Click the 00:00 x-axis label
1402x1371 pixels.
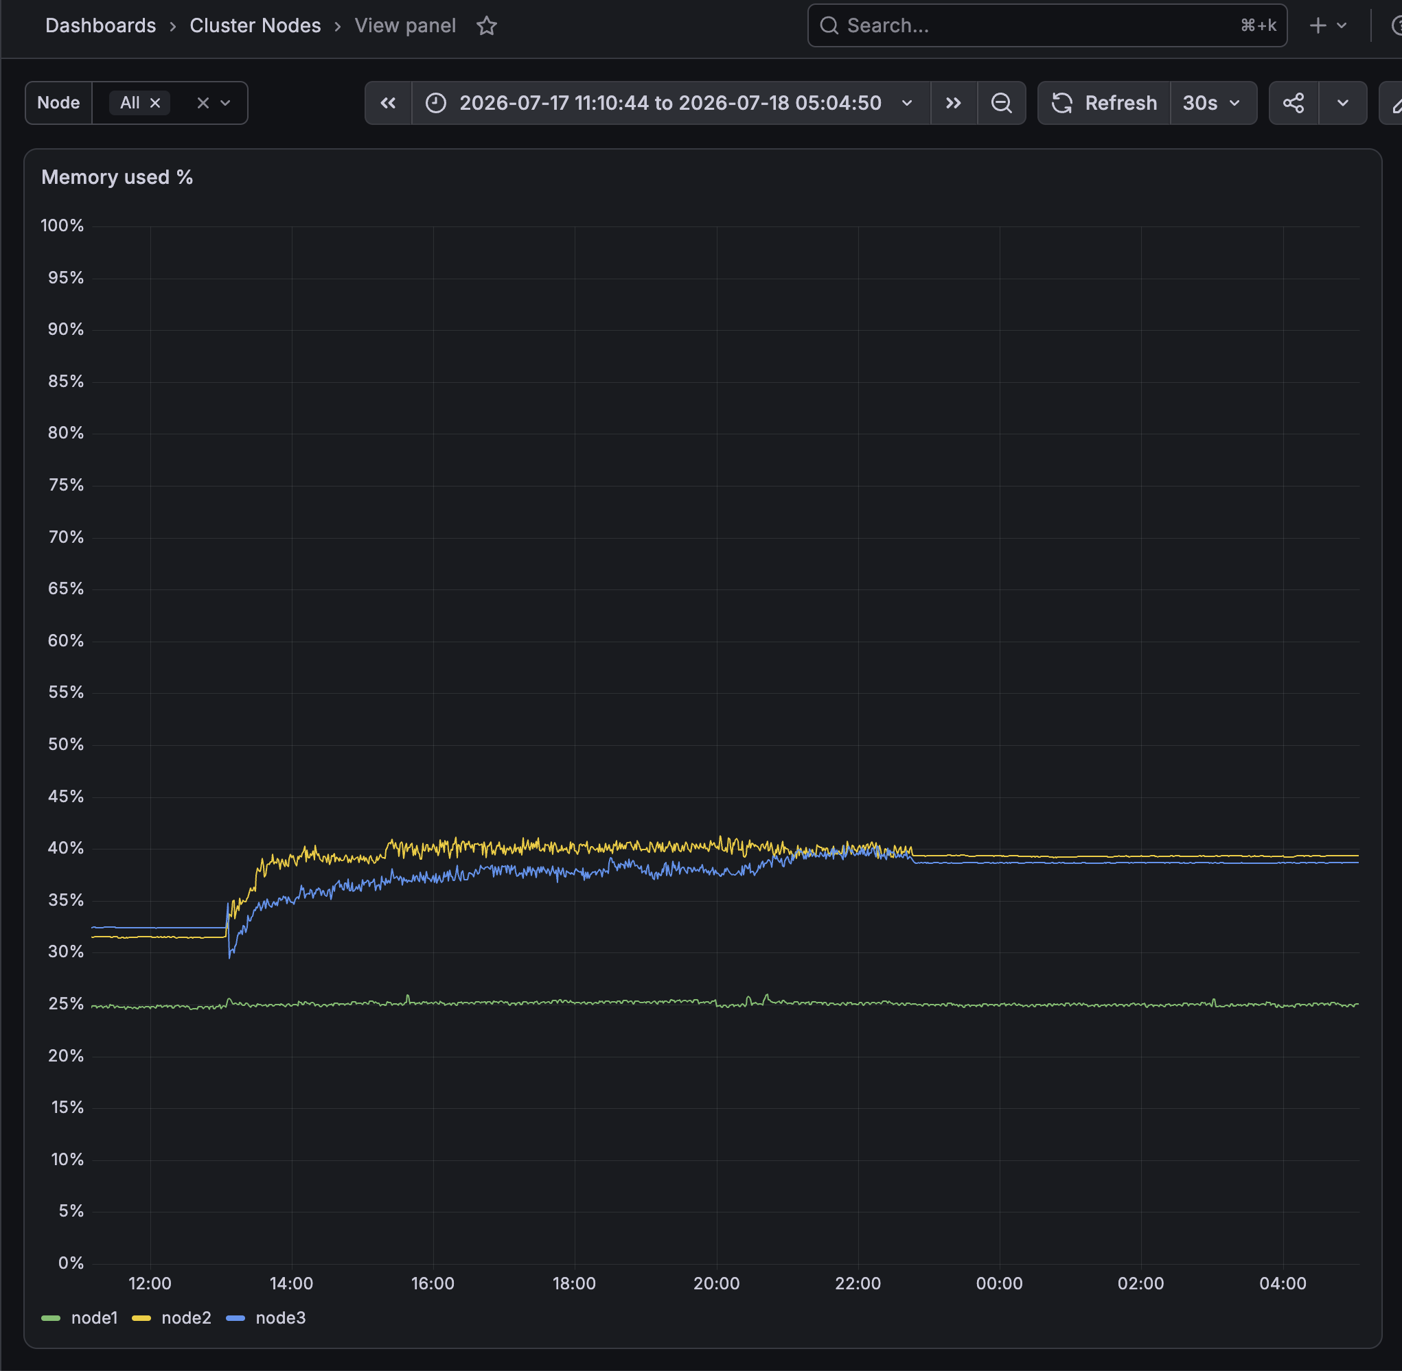(x=999, y=1283)
